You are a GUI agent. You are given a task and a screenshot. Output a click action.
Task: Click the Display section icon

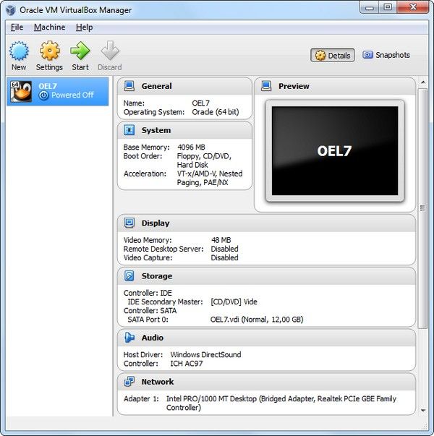coord(129,223)
